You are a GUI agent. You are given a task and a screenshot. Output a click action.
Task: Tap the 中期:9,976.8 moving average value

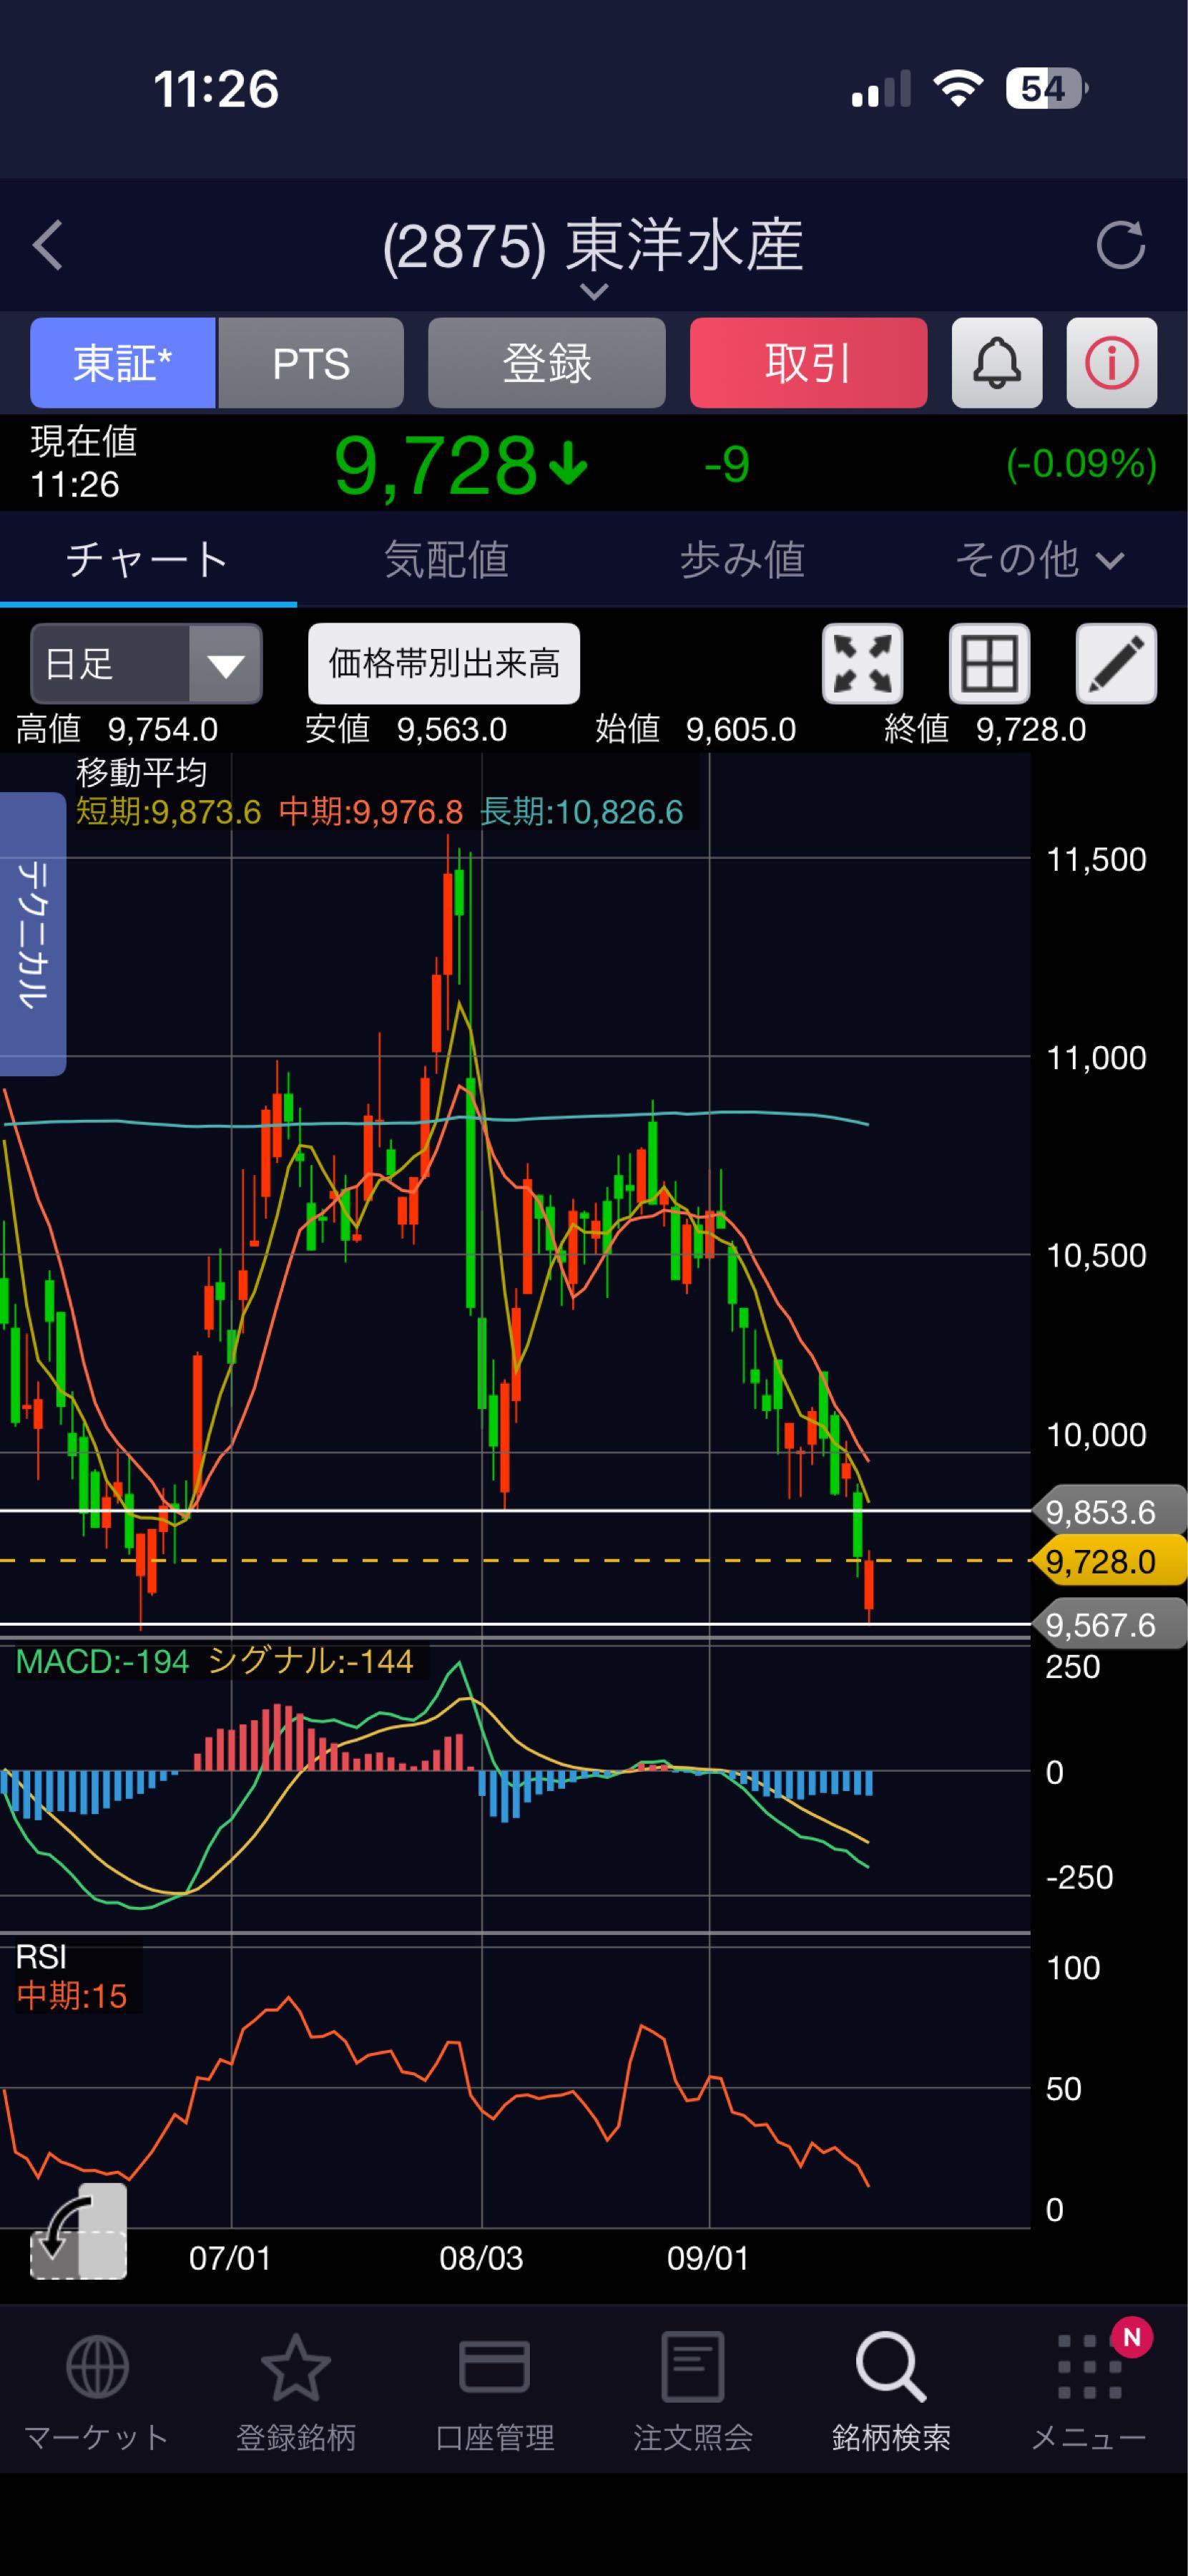tap(370, 812)
